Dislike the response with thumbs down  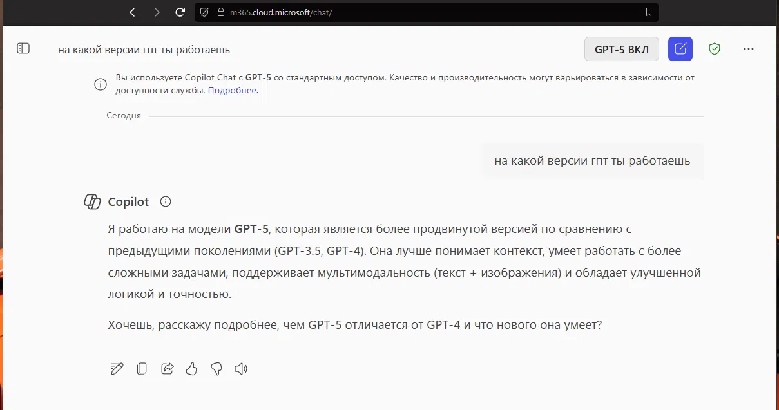(x=216, y=369)
